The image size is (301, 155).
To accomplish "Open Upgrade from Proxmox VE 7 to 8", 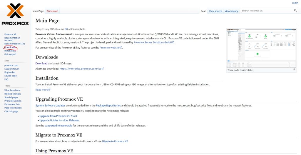I will click(x=58, y=116).
